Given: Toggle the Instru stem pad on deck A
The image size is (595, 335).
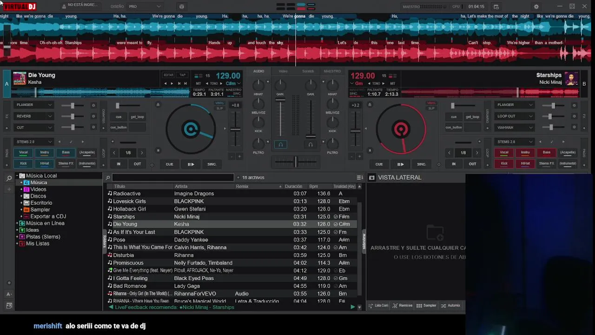Looking at the screenshot, I should pyautogui.click(x=45, y=152).
